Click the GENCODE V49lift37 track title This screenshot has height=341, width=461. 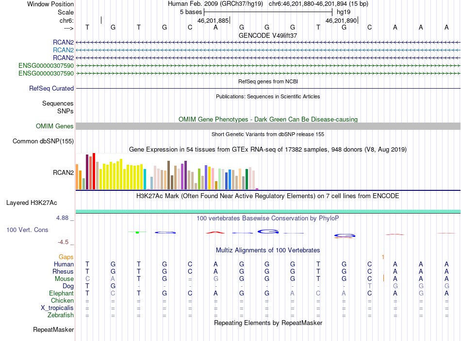tap(267, 35)
